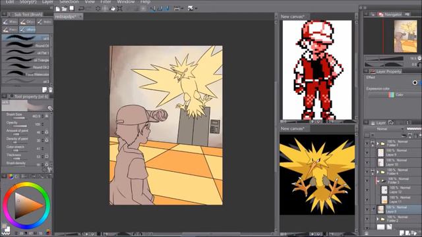The width and height of the screenshot is (422, 237).
Task: Select the Oil paint brush group tab
Action: 27,22
